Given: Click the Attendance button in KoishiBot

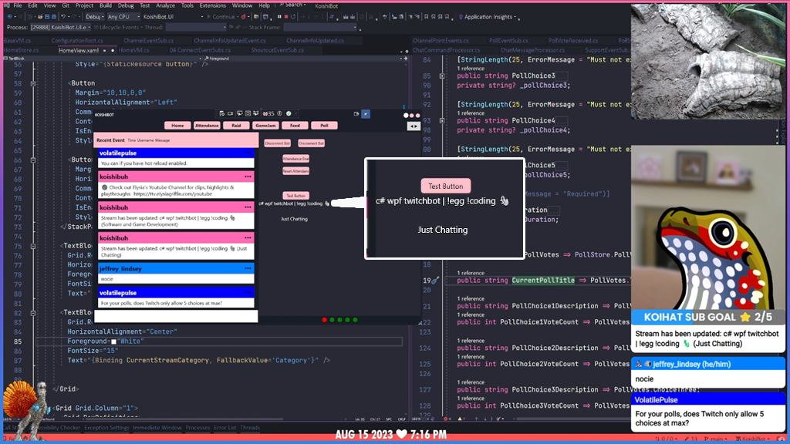Looking at the screenshot, I should 207,126.
